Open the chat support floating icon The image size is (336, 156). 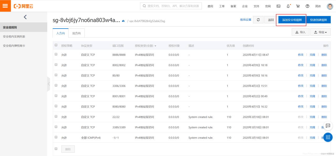[x=328, y=126]
